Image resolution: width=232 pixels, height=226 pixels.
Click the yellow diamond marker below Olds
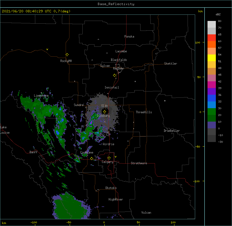pos(104,112)
